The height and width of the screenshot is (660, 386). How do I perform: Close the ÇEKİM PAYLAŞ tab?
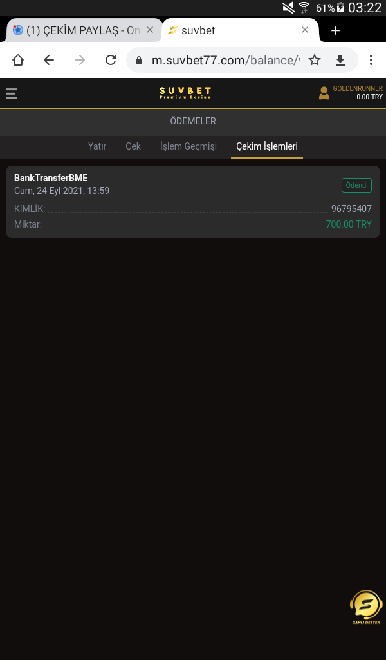point(150,30)
